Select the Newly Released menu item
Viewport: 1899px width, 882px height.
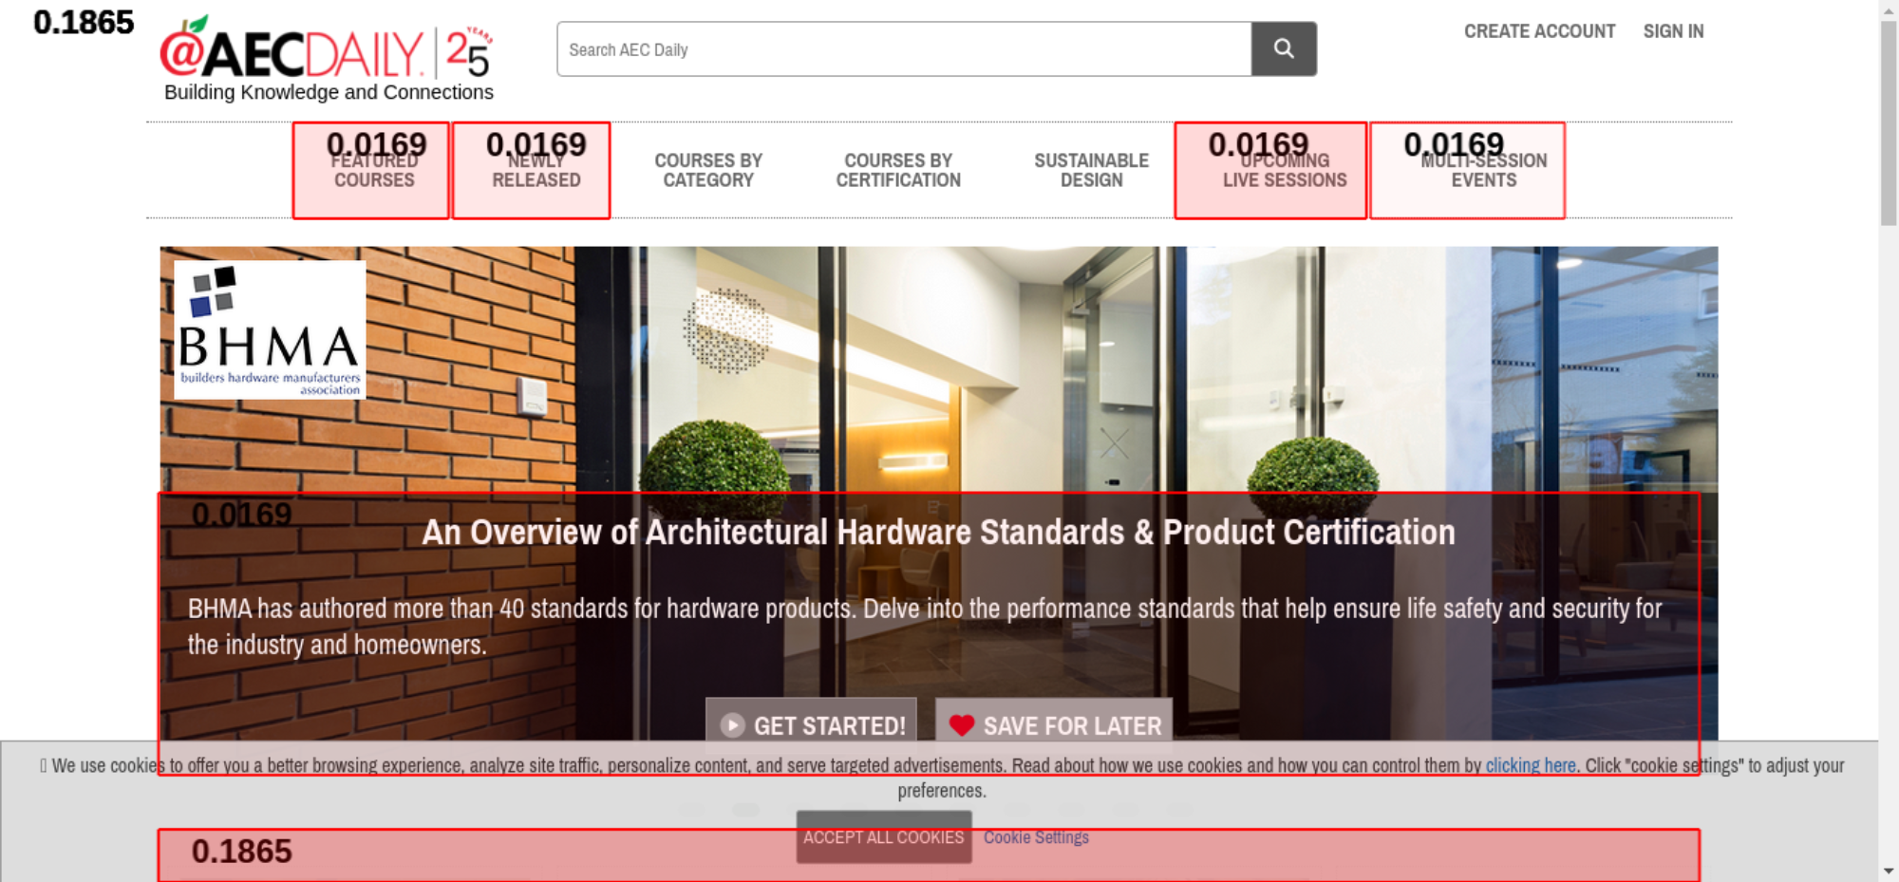[535, 171]
